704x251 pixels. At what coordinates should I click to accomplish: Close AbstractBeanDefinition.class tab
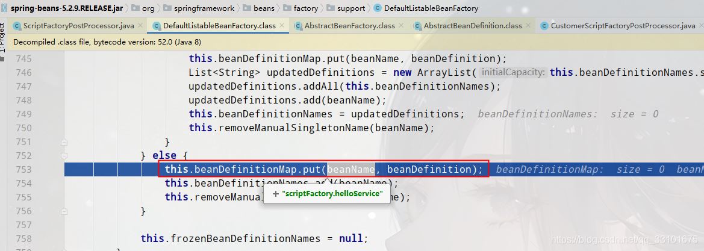tap(528, 26)
